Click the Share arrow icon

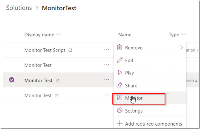[x=120, y=85]
